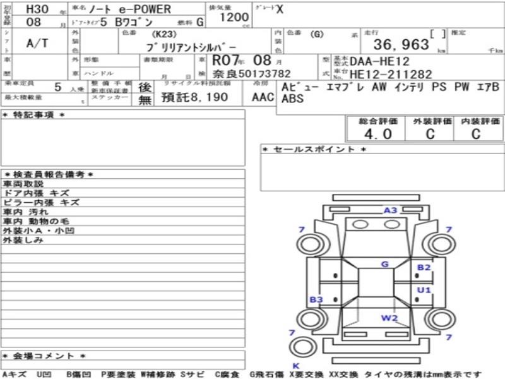Click the plate number 奈良50173782

251,74
